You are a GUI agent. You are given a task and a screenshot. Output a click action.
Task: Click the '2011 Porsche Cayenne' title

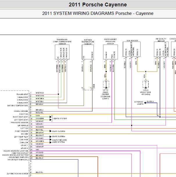point(98,5)
